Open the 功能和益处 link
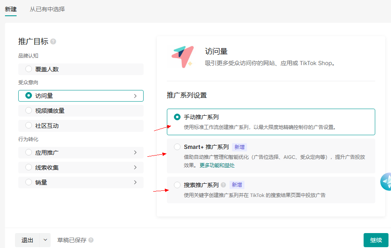Screen dimensions: 391x248 pos(222,165)
